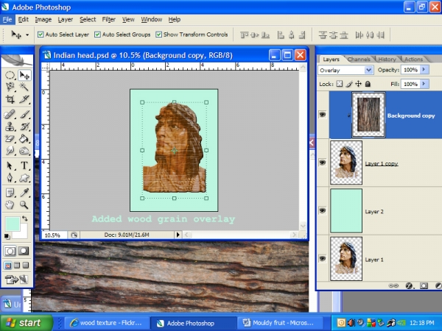Switch to the History tab
The height and width of the screenshot is (331, 442).
[387, 60]
